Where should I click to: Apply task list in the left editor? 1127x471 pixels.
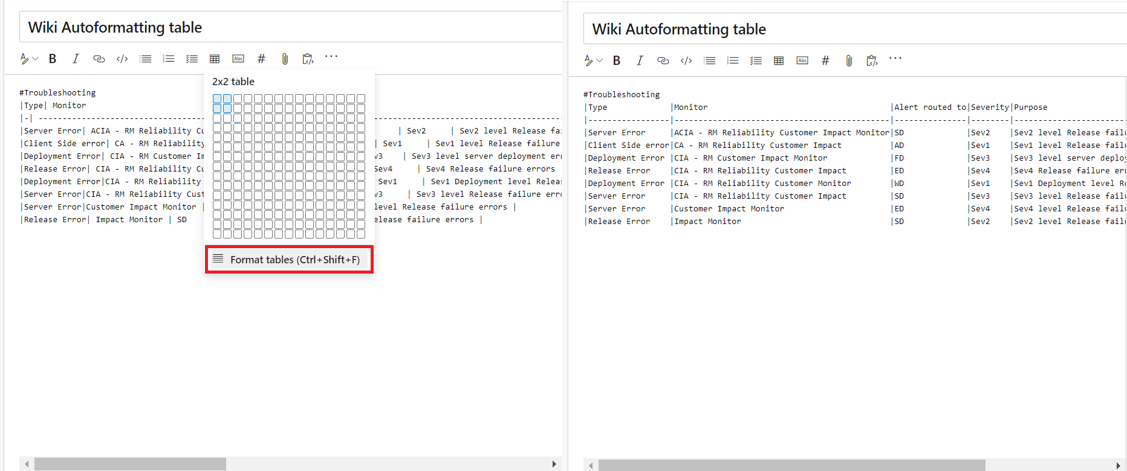point(192,59)
